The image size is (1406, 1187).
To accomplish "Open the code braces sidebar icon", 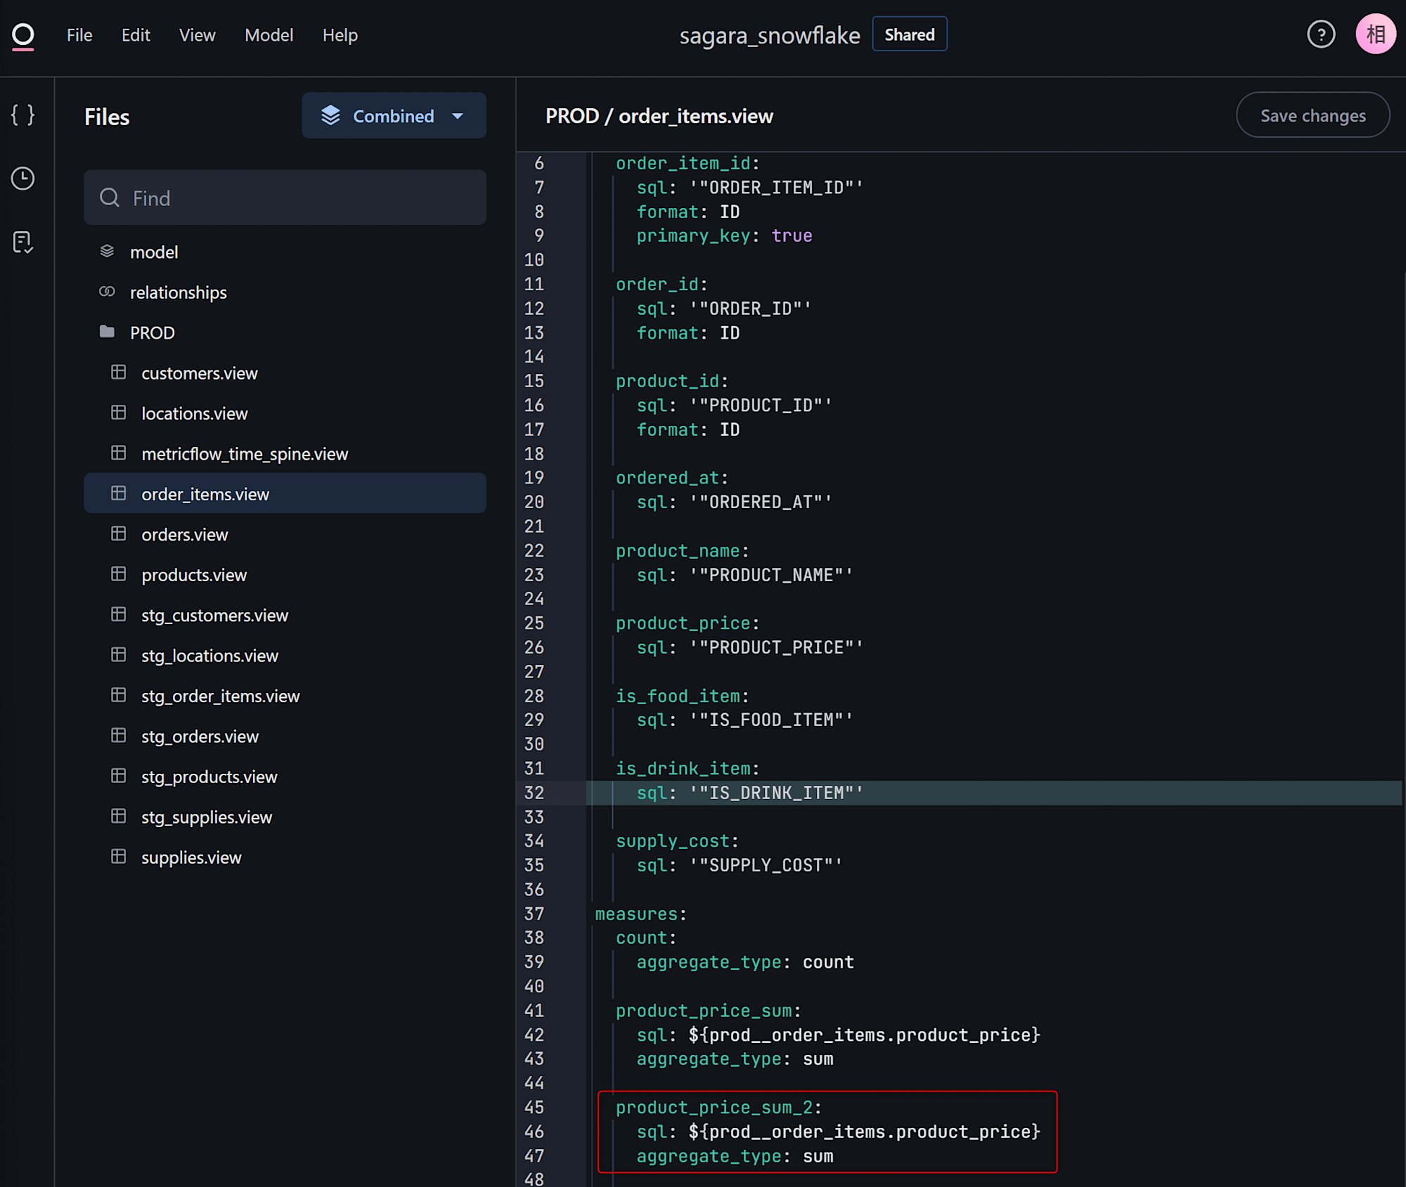I will [x=23, y=115].
